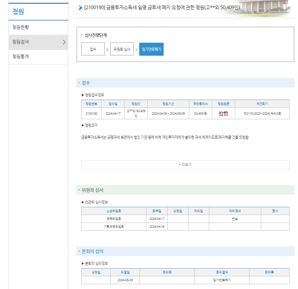Expand petition summary with + 더보기

(x=185, y=164)
